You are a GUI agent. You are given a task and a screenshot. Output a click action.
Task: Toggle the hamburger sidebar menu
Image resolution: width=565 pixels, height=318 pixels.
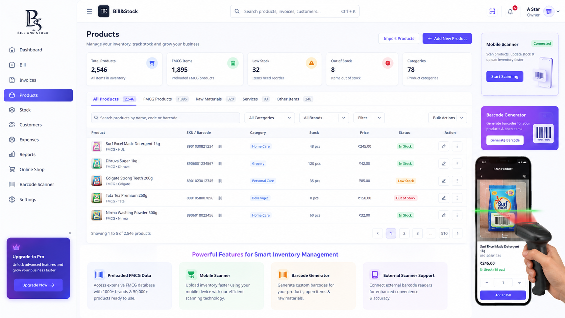tap(89, 11)
